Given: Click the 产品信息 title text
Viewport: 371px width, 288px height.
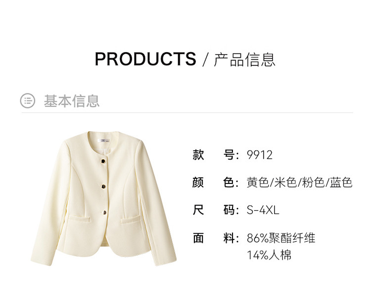Looking at the screenshot, I should (x=245, y=59).
